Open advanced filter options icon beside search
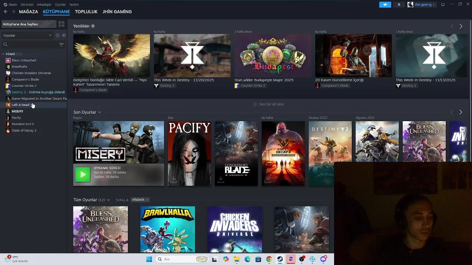Viewport: 472px width, 265px height. tap(61, 45)
